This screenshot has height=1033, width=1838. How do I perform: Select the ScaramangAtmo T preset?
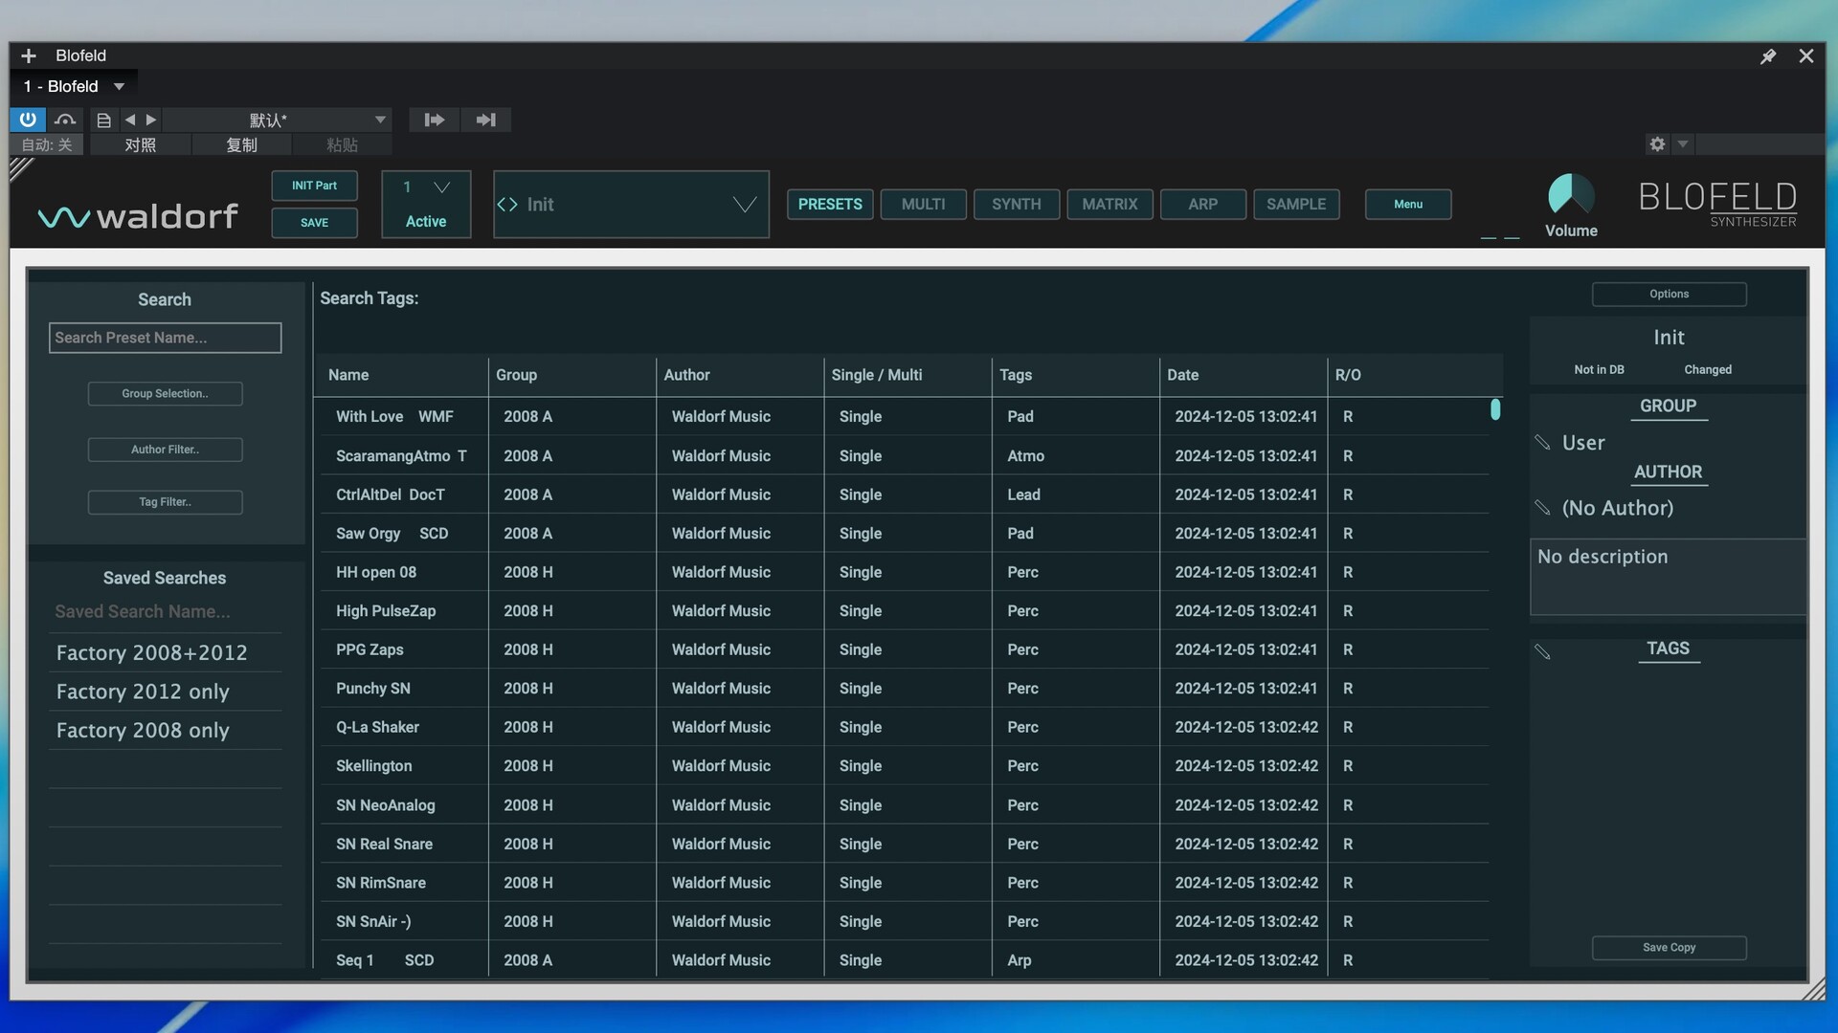(903, 456)
